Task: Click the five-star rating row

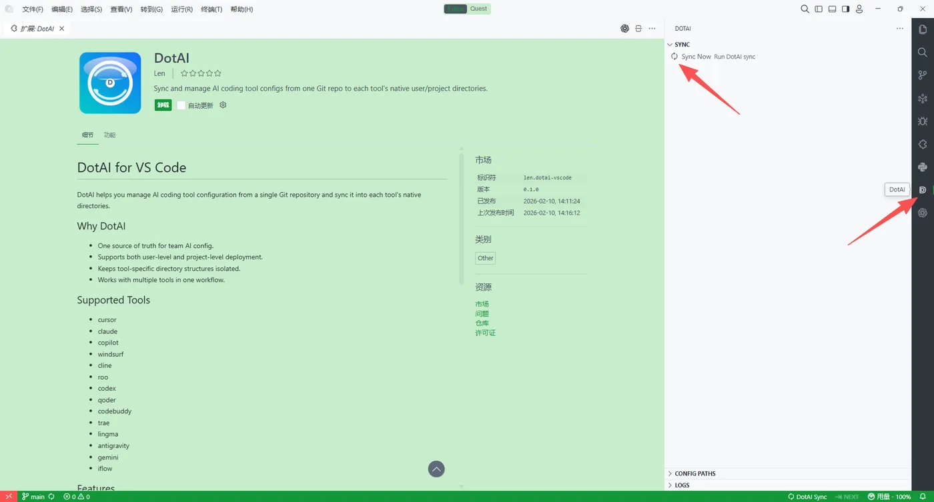Action: [x=201, y=73]
